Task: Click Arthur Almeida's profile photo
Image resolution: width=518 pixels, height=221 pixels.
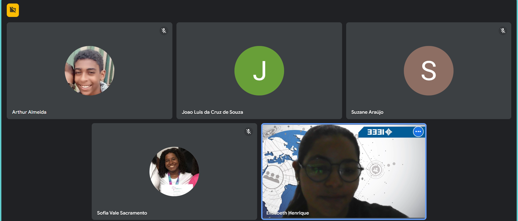Action: 90,71
